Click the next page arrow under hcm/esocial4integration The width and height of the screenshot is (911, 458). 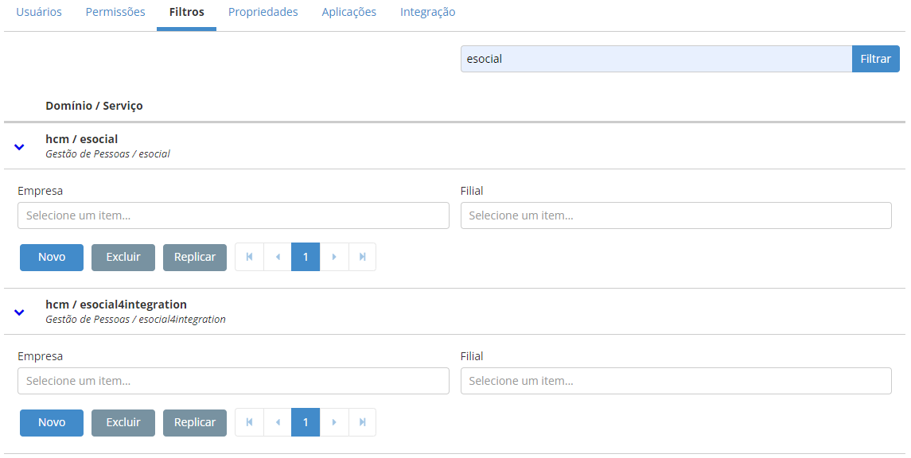(334, 421)
